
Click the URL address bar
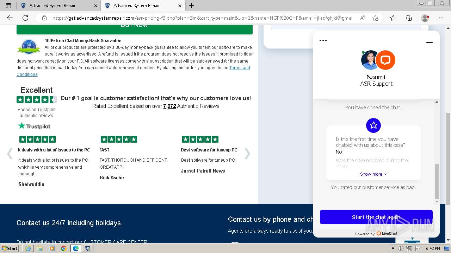[x=204, y=18]
